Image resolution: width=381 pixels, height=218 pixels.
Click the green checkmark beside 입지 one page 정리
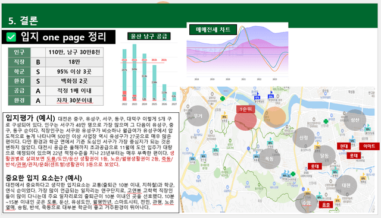[x=11, y=37]
